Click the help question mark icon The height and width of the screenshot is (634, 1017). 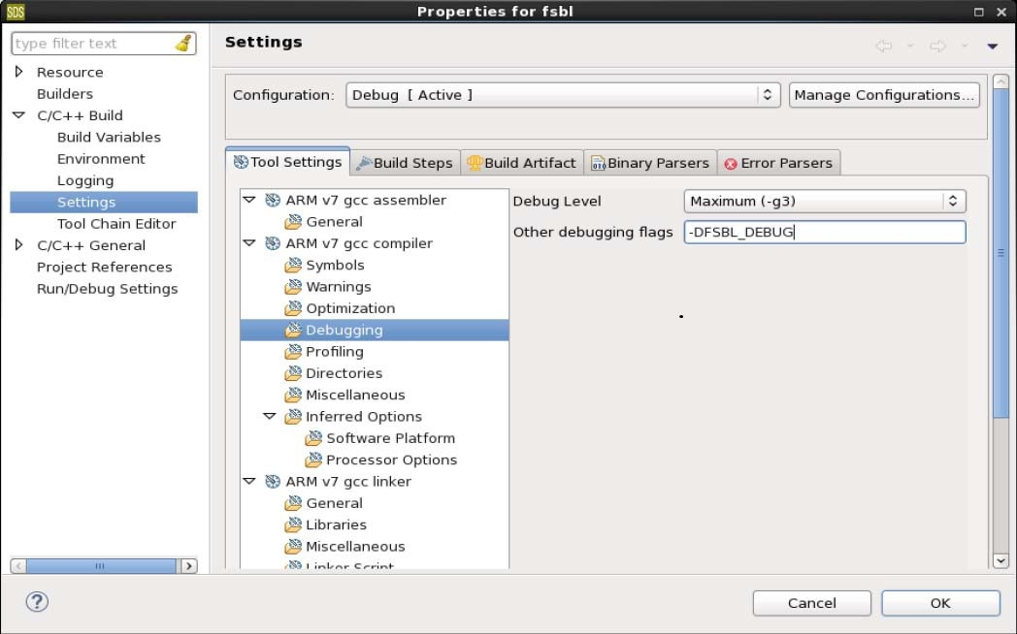click(37, 601)
